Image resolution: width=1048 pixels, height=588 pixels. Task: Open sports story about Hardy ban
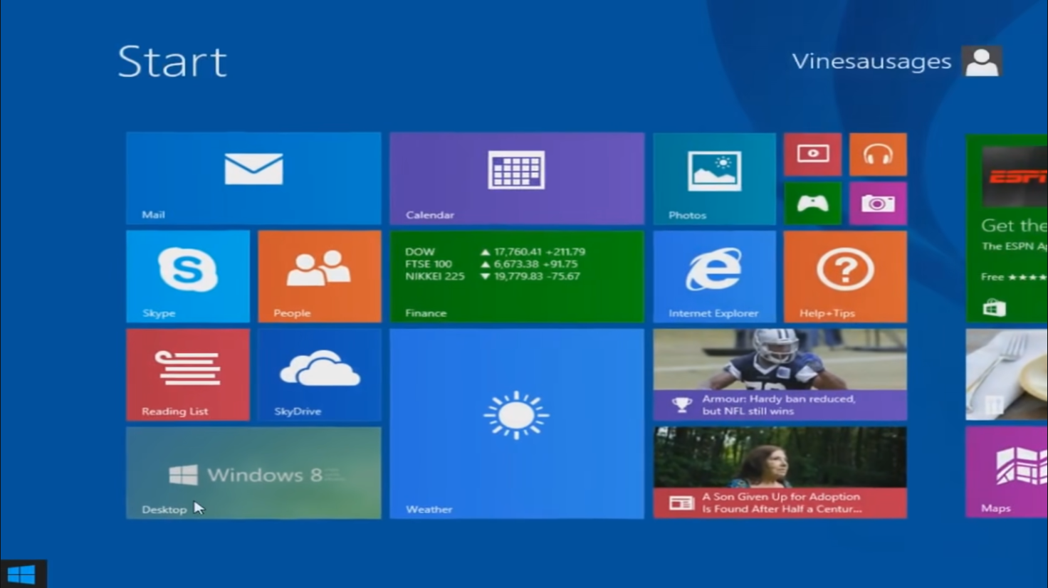[x=780, y=374]
